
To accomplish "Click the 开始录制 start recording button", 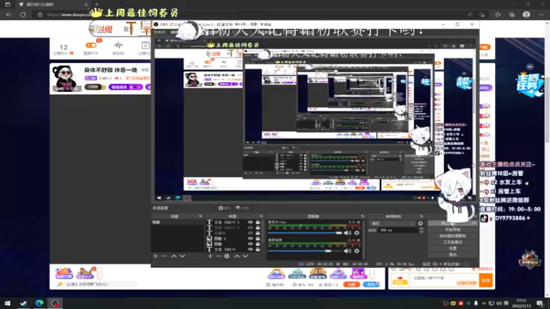I will coord(452,229).
